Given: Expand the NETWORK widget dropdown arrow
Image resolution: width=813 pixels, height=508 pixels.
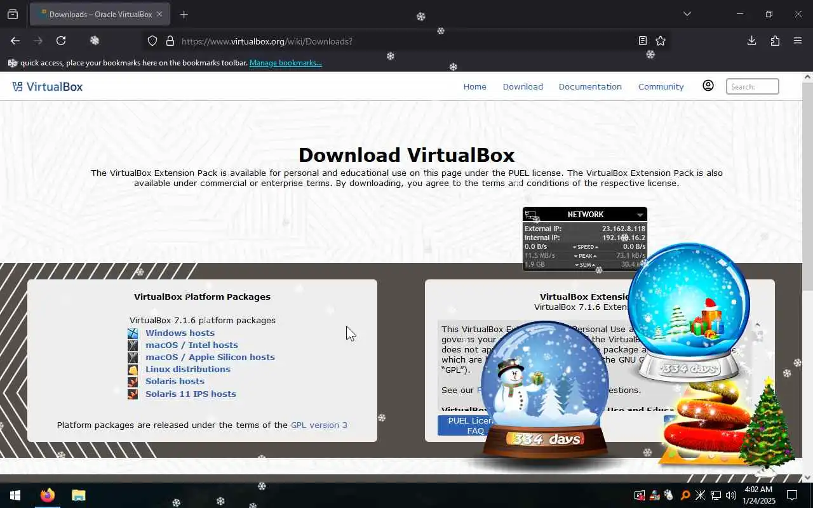Looking at the screenshot, I should (x=640, y=215).
